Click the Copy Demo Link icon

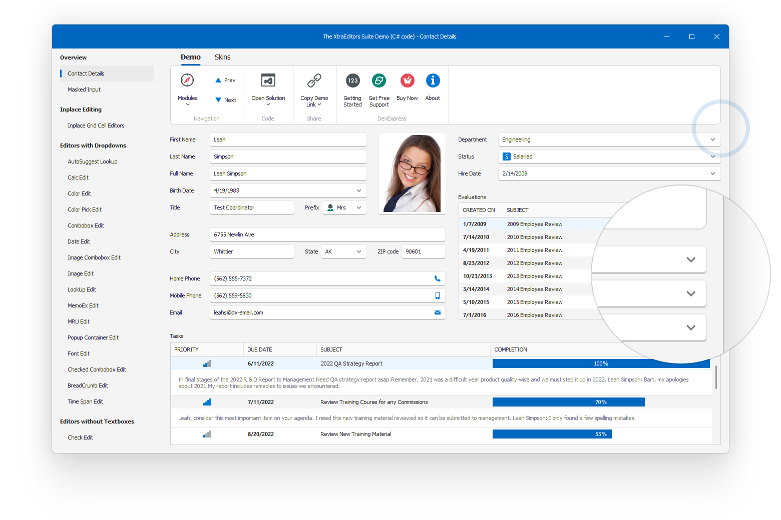pos(314,80)
